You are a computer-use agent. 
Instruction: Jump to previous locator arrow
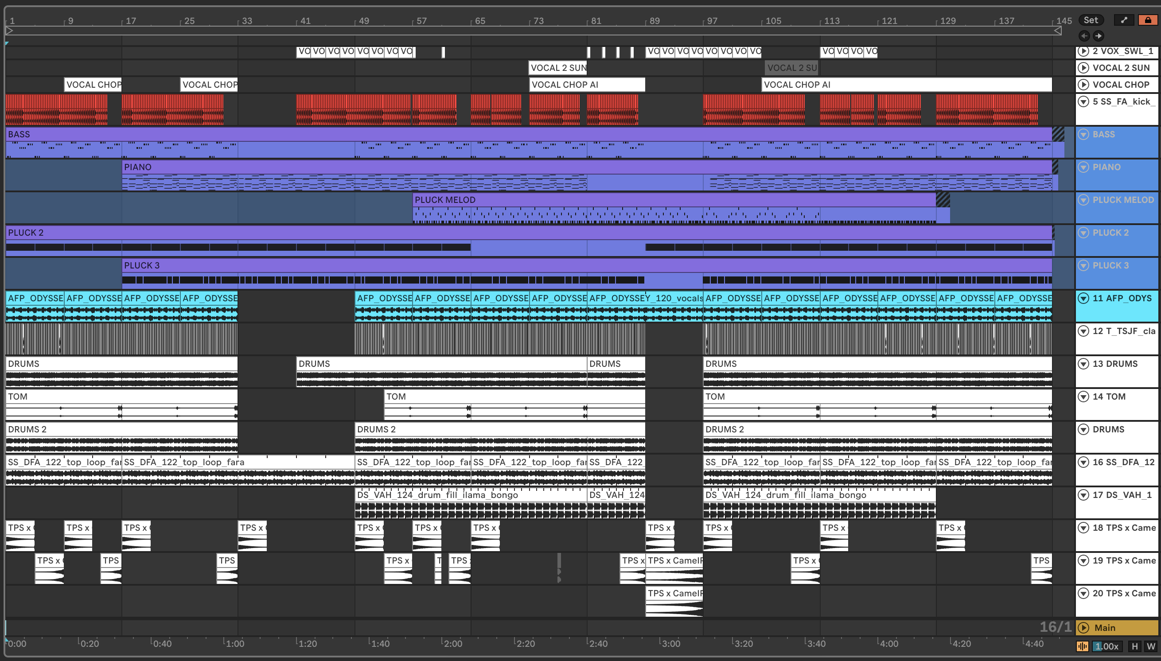[x=1084, y=36]
